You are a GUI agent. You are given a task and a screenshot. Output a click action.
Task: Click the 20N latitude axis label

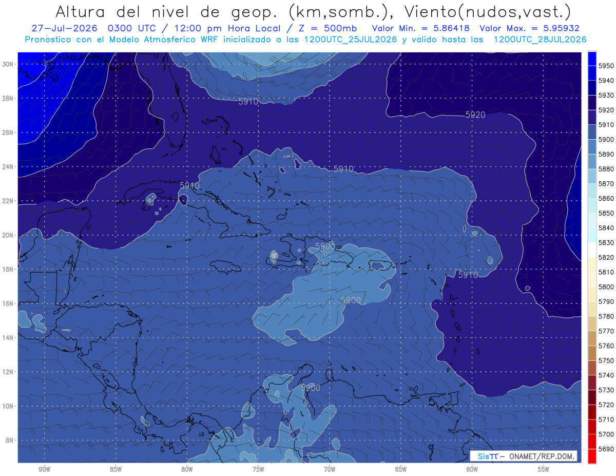[8, 235]
